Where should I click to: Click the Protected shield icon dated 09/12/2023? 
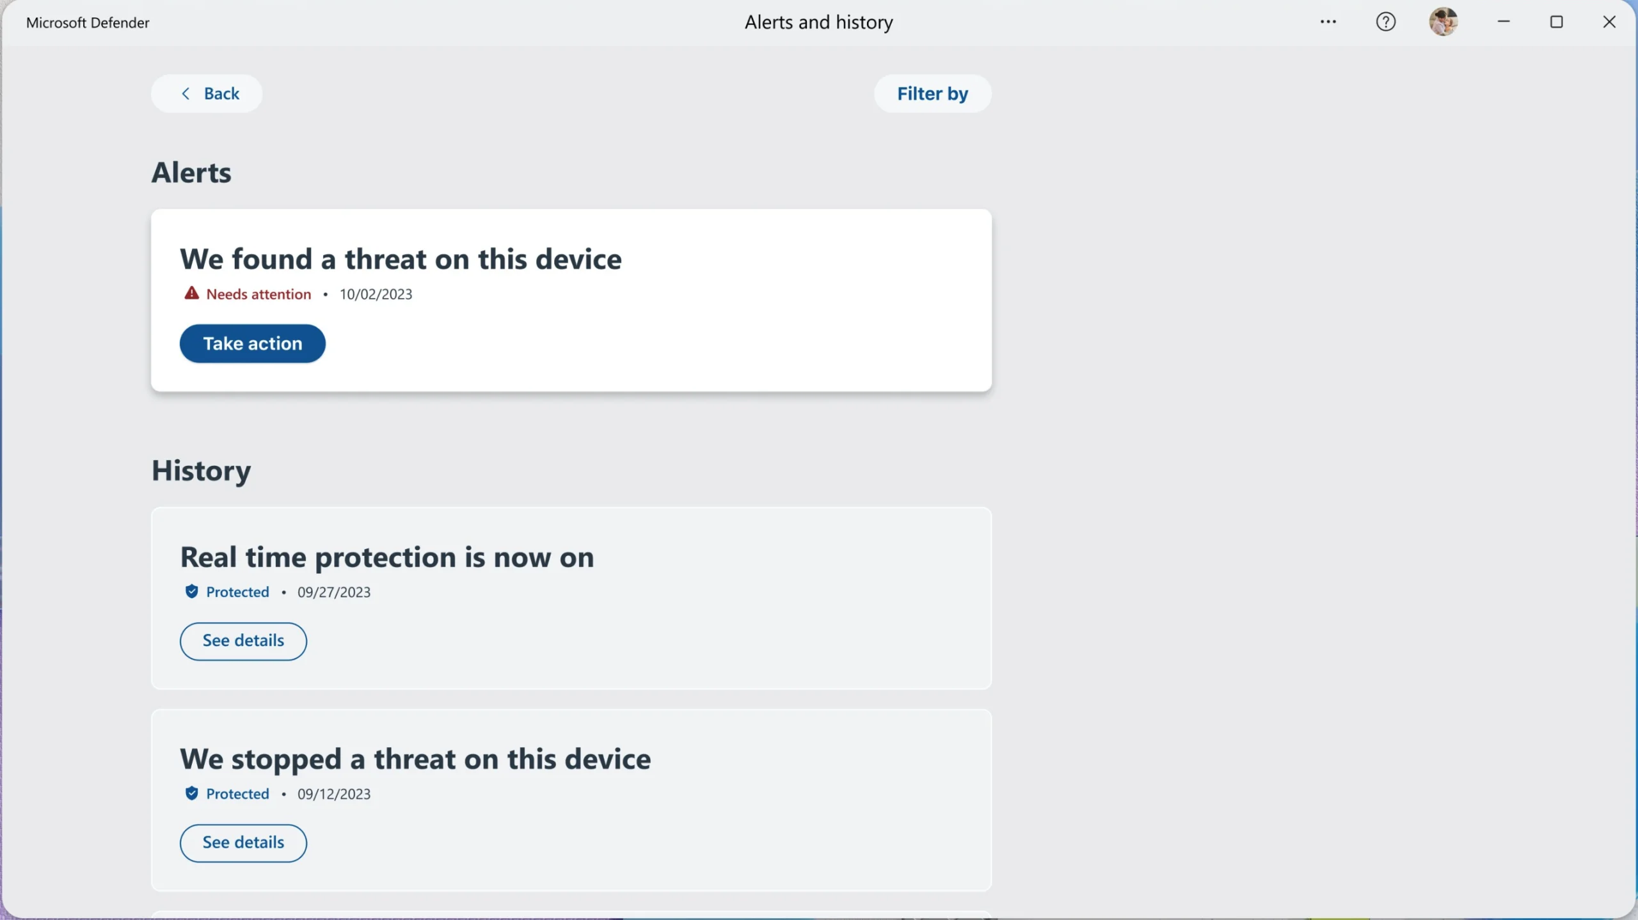(191, 793)
